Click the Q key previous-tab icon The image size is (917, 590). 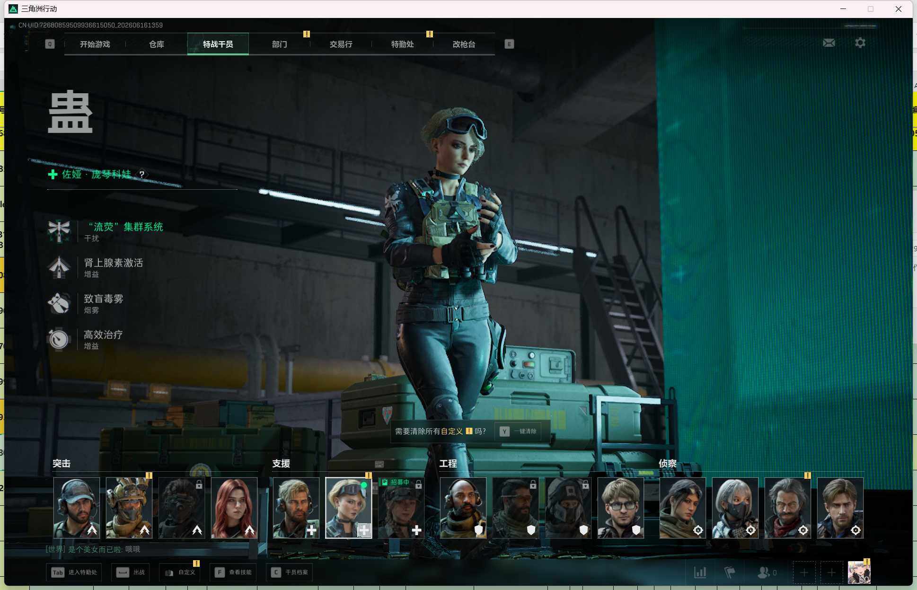50,44
